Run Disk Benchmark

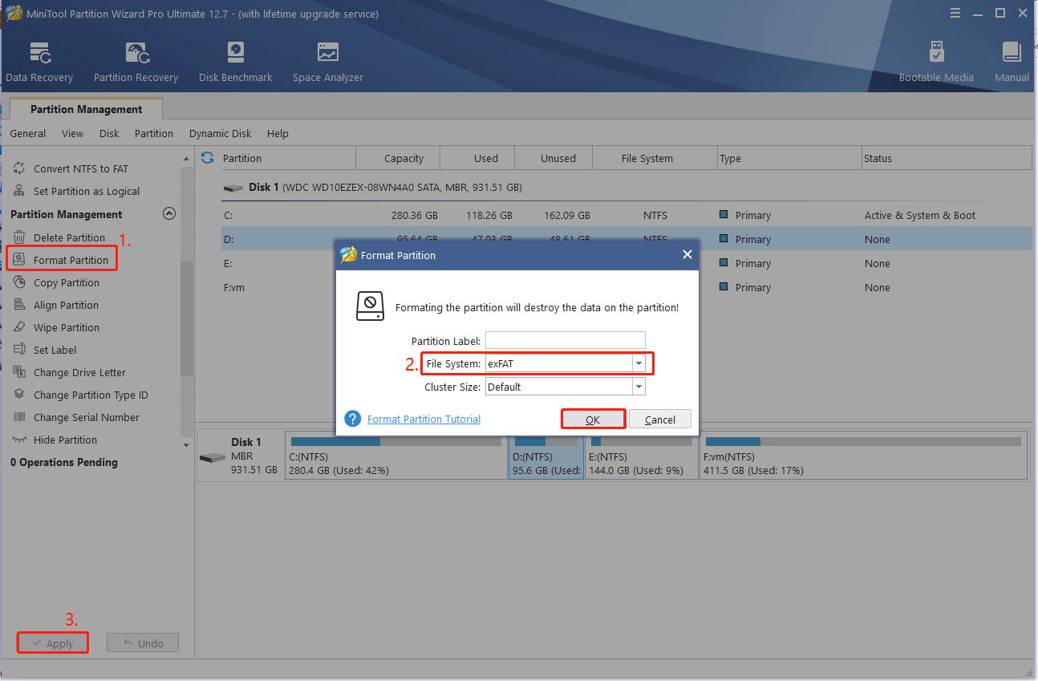(235, 60)
